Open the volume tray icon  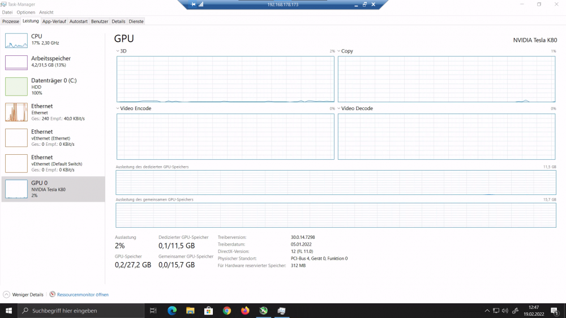505,311
